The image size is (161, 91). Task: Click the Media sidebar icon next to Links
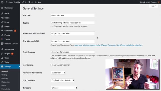[x=2, y=18]
